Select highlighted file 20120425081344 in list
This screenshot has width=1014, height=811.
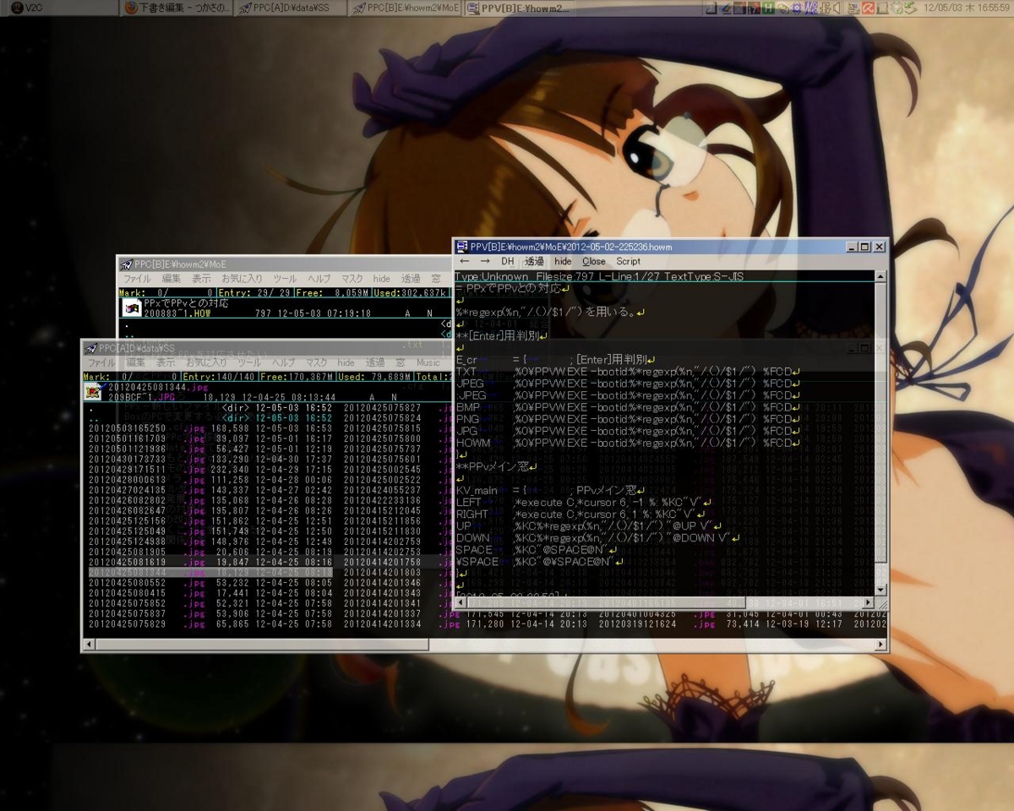210,572
